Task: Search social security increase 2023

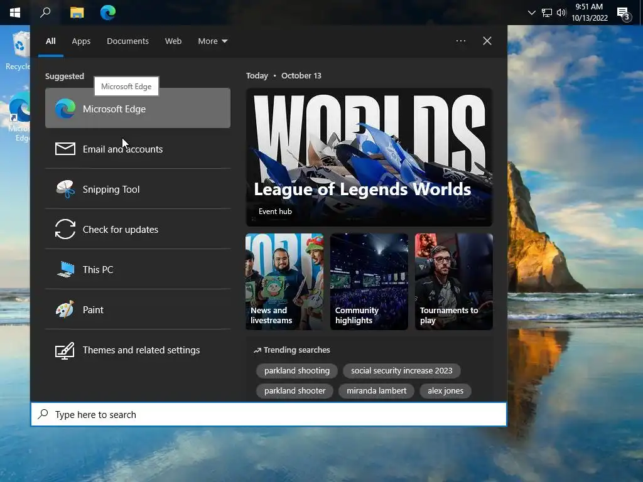Action: coord(401,370)
